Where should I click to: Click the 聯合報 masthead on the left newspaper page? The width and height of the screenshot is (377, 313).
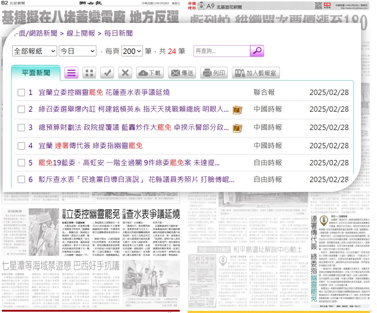point(90,3)
